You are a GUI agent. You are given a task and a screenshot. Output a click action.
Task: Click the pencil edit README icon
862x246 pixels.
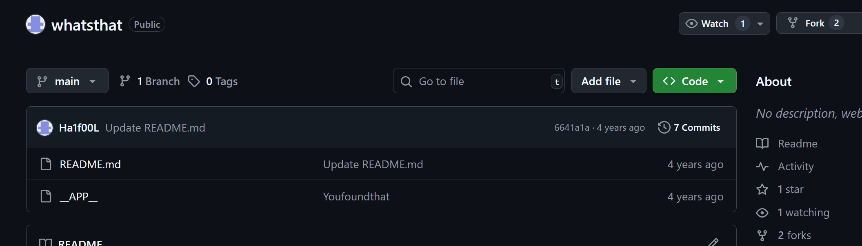[x=713, y=242]
